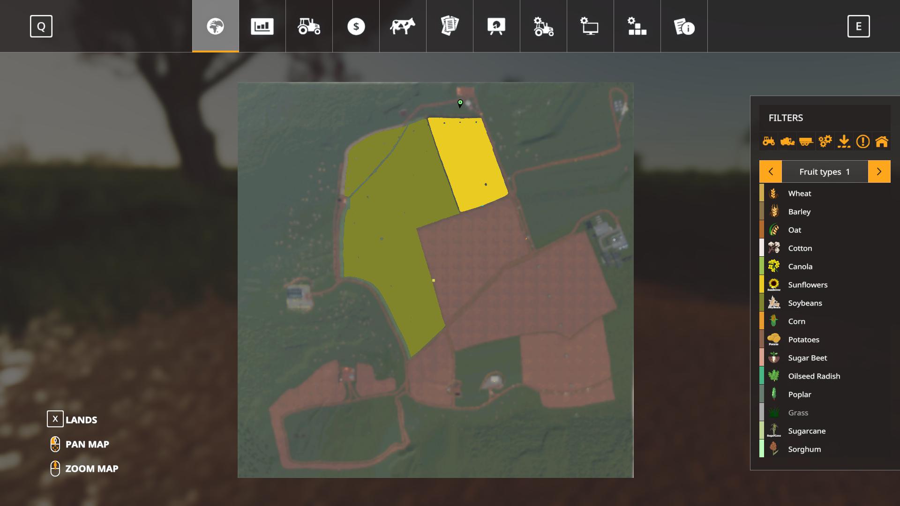The image size is (900, 506).
Task: Switch to the vehicles tractor tab
Action: coord(309,26)
